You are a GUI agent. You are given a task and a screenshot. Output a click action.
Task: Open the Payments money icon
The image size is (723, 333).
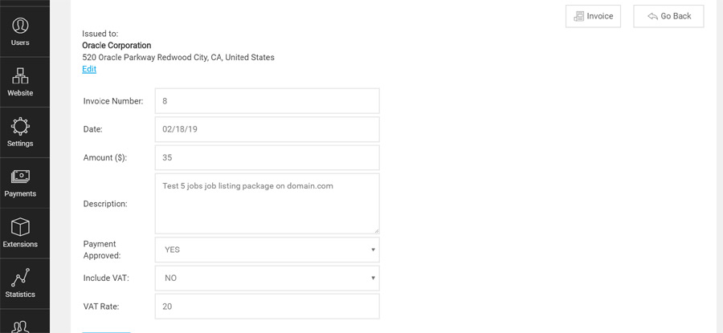pyautogui.click(x=20, y=177)
